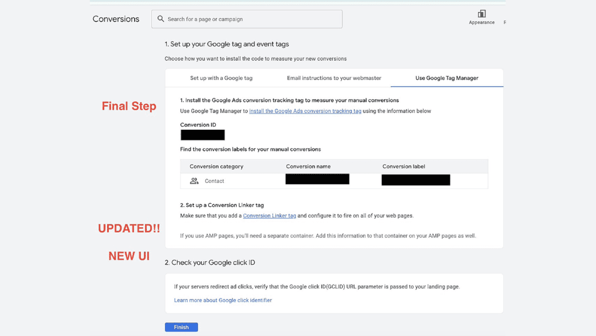Open the 'Email instructions to your webmaster' tab
Viewport: 596px width, 336px height.
click(x=333, y=78)
